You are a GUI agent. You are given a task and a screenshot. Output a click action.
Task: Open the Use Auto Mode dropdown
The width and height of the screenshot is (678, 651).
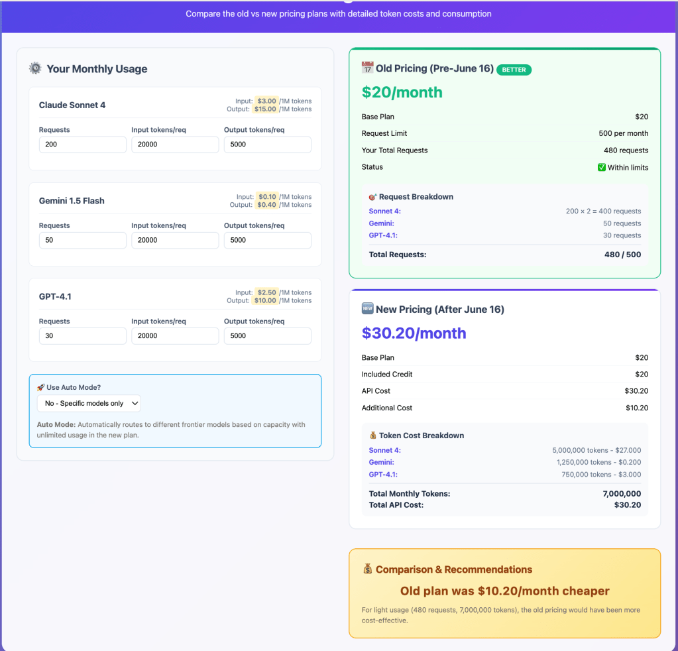pyautogui.click(x=89, y=403)
